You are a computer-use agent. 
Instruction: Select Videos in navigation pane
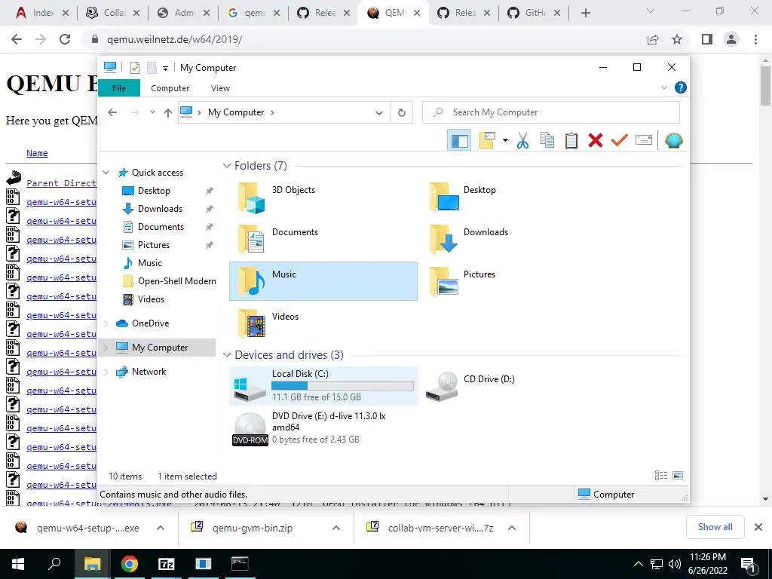pos(151,299)
